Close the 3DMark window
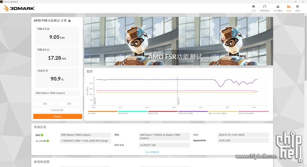This screenshot has width=307, height=167. (303, 2)
